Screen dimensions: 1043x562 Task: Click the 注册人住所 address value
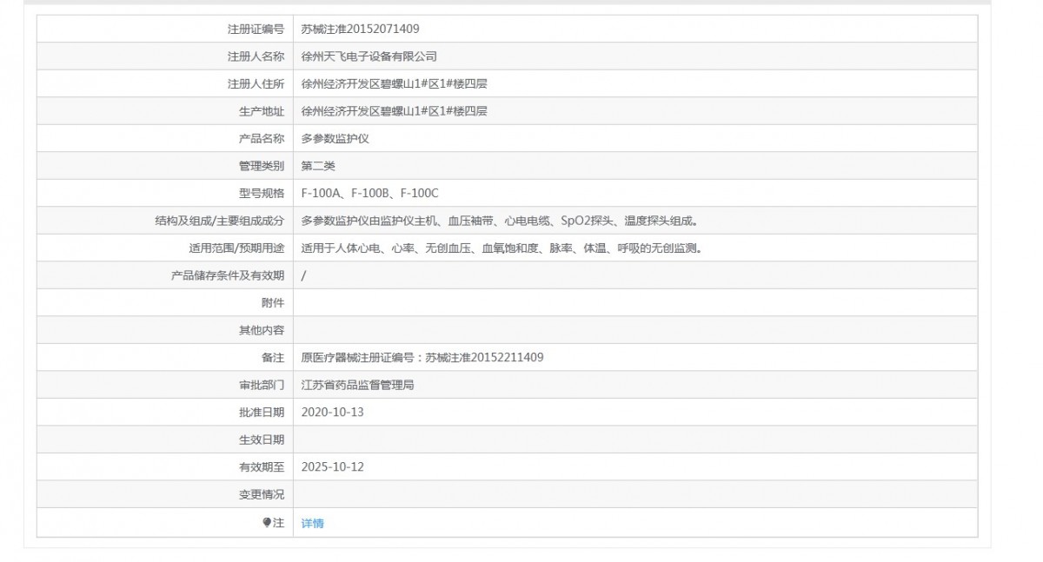394,83
